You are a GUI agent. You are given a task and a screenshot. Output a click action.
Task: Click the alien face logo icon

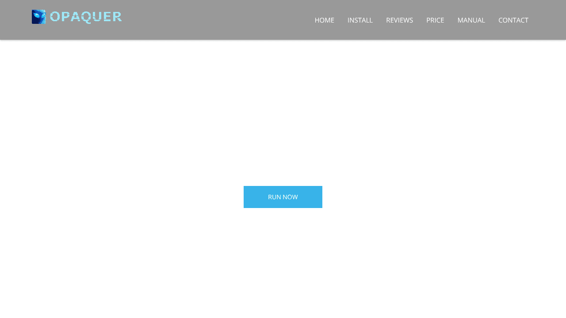(39, 17)
